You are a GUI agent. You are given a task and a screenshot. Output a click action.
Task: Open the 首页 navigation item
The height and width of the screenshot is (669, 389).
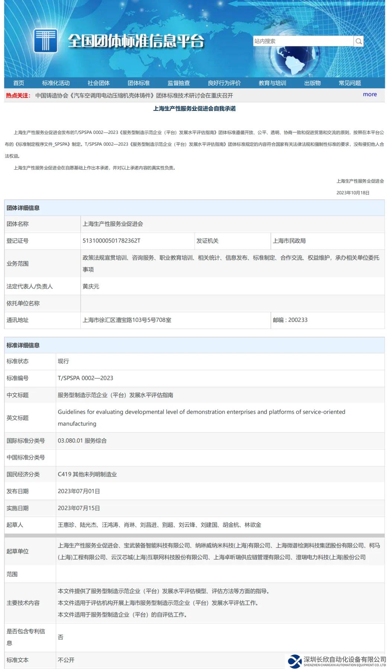pyautogui.click(x=19, y=83)
